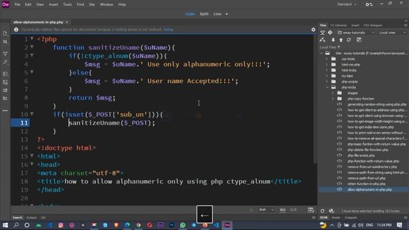
Task: Click the Synchronize icon in Files panel
Action: 349,40
